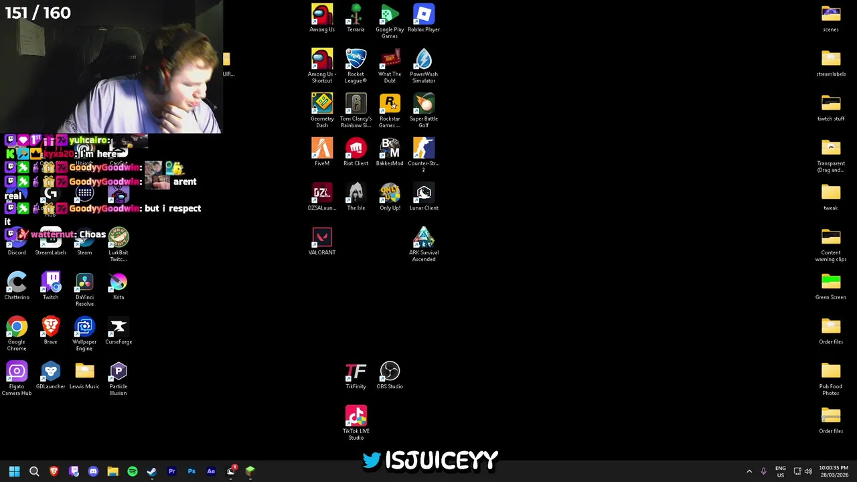857x482 pixels.
Task: Open BakkesMod icon
Action: (x=390, y=152)
